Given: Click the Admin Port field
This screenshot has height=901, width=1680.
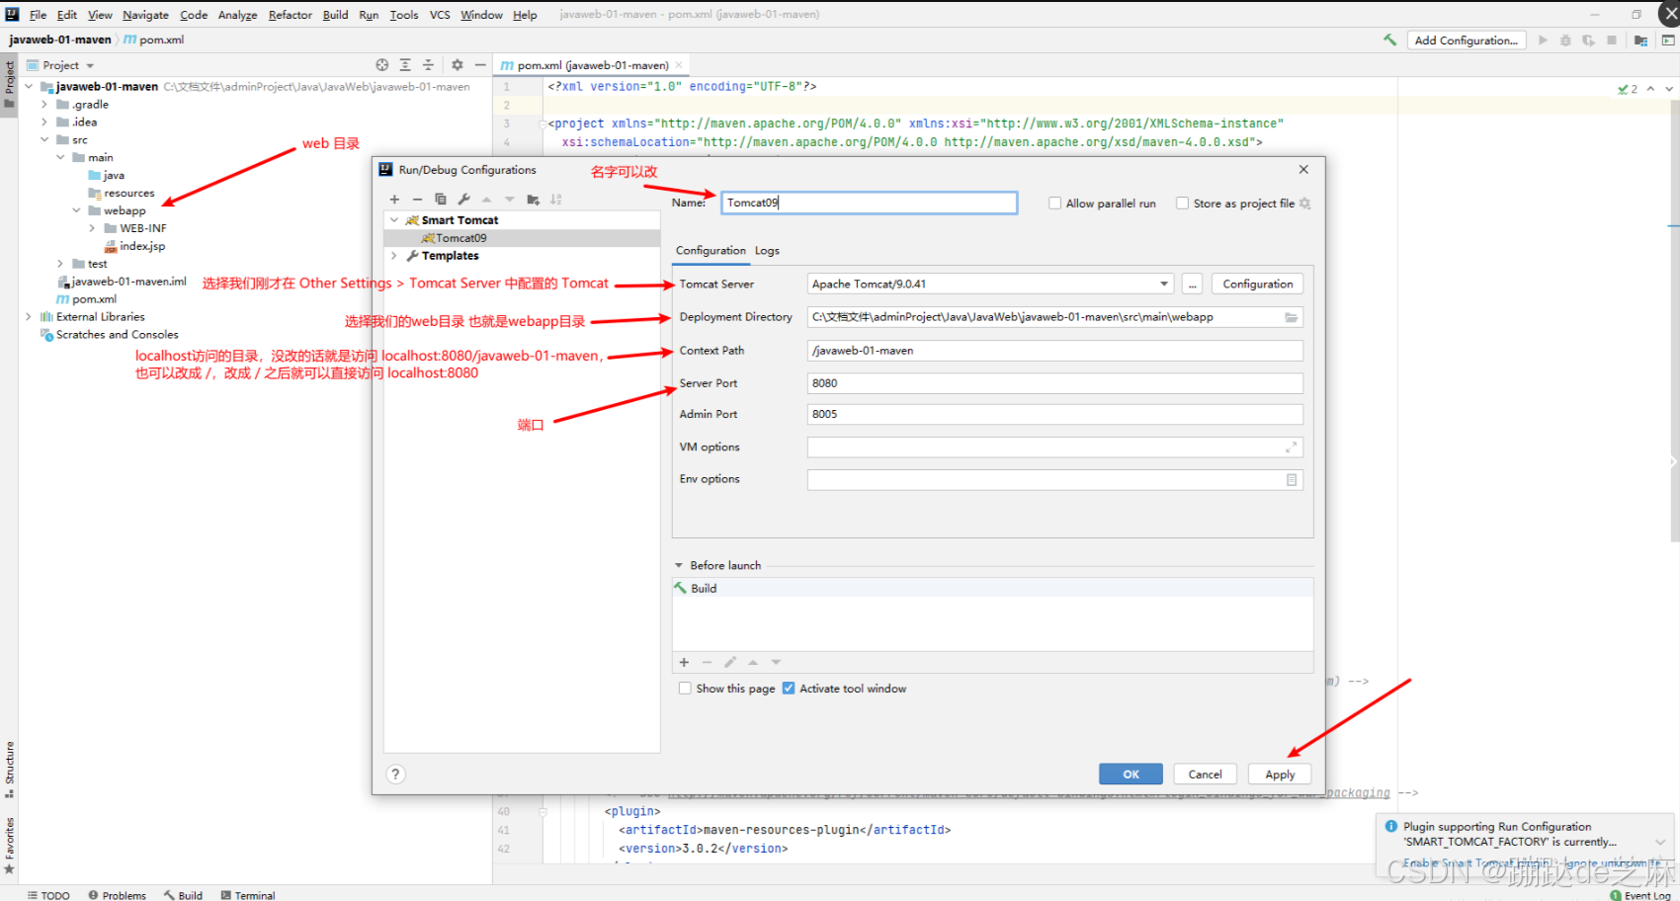Looking at the screenshot, I should point(1054,415).
